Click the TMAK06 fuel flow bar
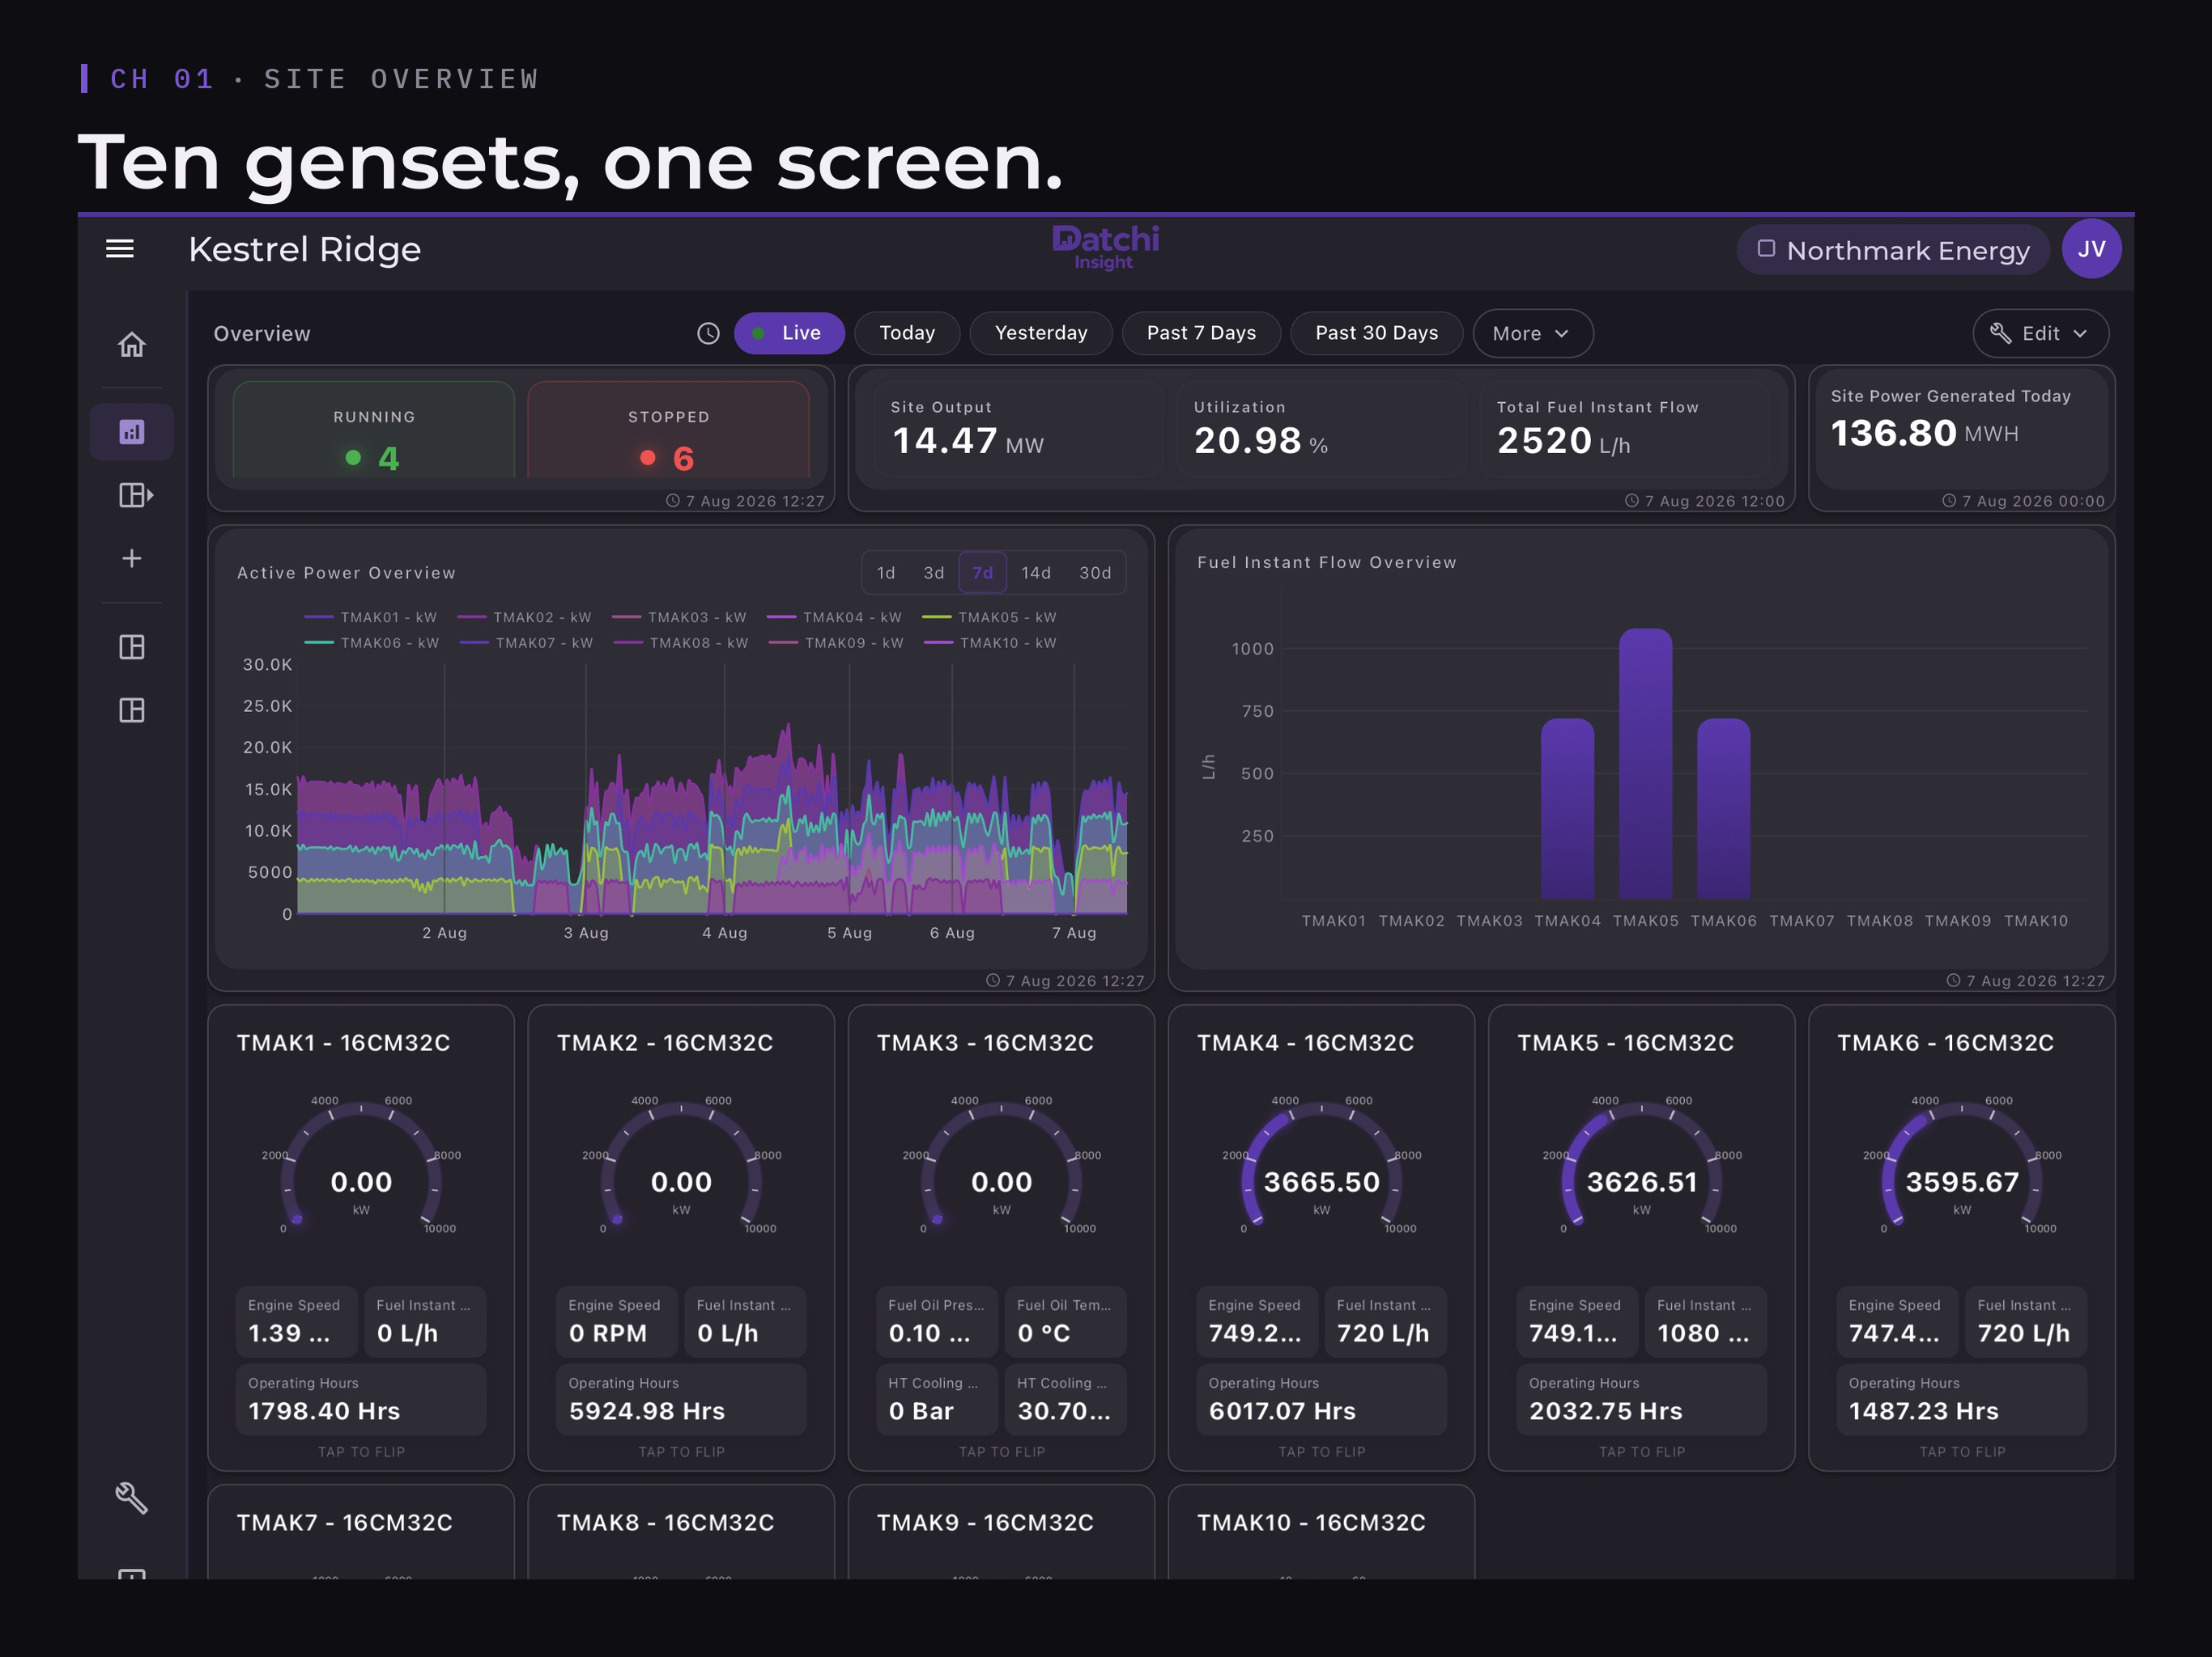The width and height of the screenshot is (2212, 1657). pos(1723,808)
